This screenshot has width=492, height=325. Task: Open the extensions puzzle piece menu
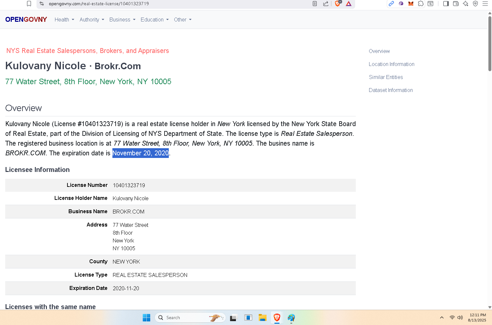point(421,4)
